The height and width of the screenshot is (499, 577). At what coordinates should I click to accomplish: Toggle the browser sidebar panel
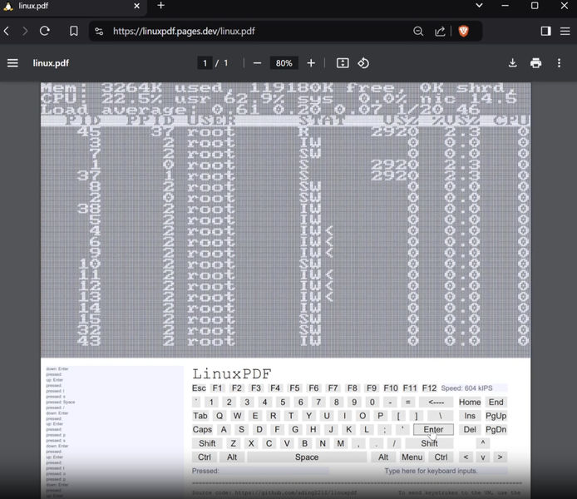pos(545,32)
